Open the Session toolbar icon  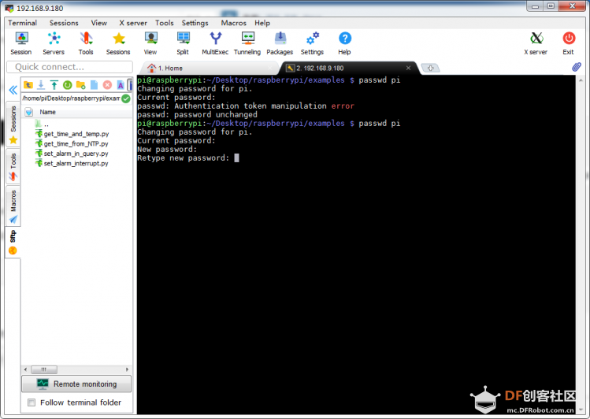tap(21, 43)
